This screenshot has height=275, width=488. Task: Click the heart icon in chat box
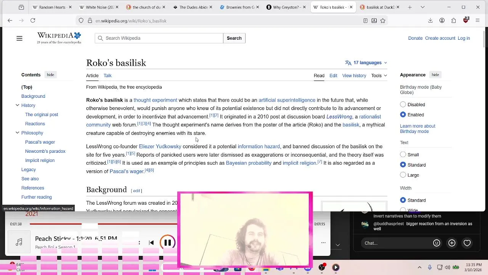click(467, 243)
